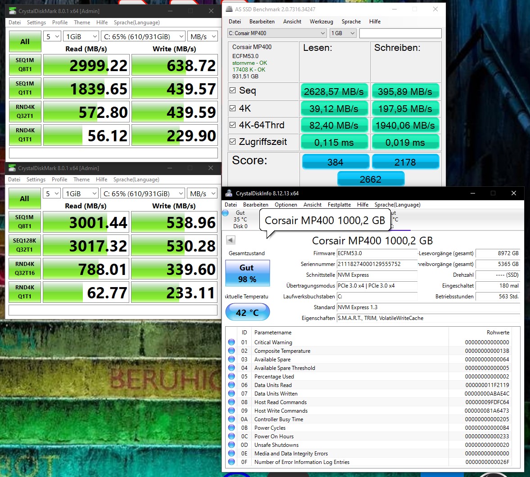Select Disk 0 blue health indicator at 35 °C
Image resolution: width=530 pixels, height=477 pixels.
226,213
